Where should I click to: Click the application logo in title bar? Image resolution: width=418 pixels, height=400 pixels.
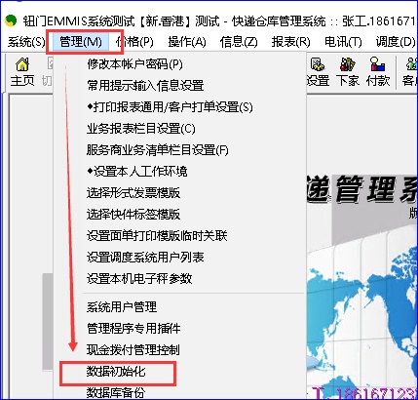(x=11, y=20)
